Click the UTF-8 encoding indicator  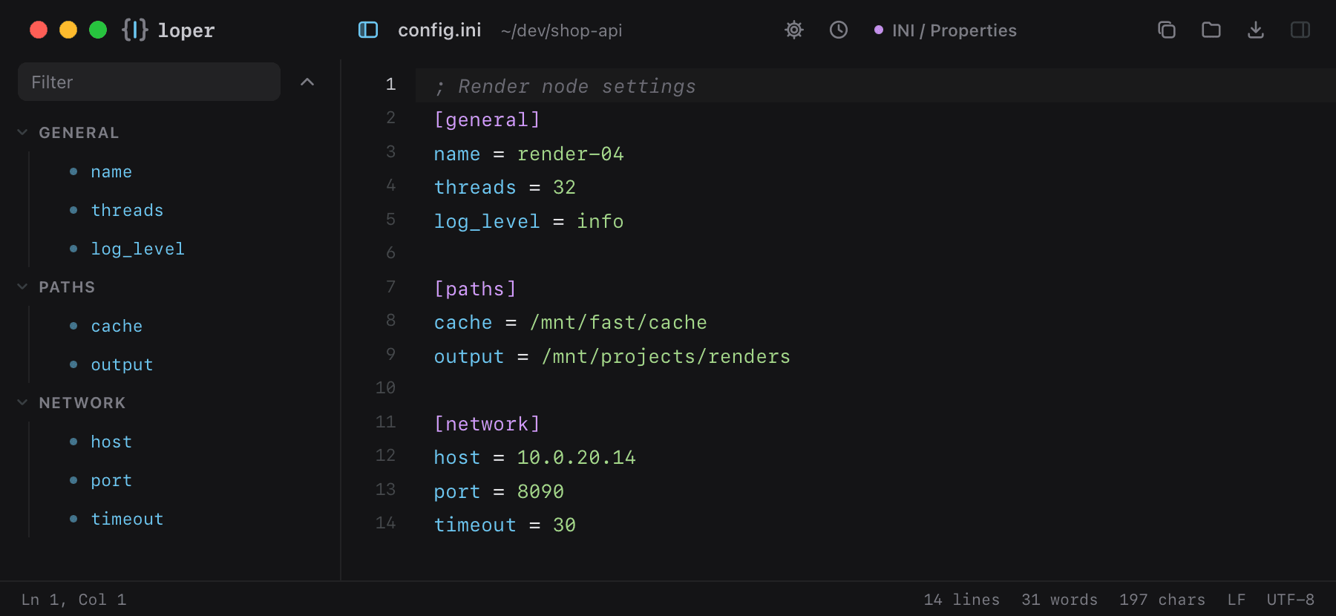tap(1290, 600)
